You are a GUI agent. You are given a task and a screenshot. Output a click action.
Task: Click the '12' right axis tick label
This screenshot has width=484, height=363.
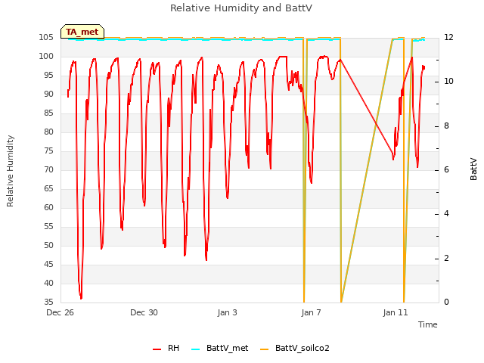(x=448, y=37)
